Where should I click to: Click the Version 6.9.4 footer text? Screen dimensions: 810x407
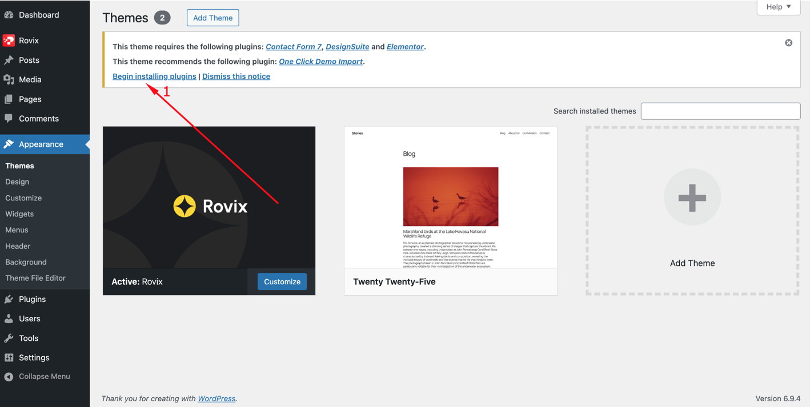(778, 398)
